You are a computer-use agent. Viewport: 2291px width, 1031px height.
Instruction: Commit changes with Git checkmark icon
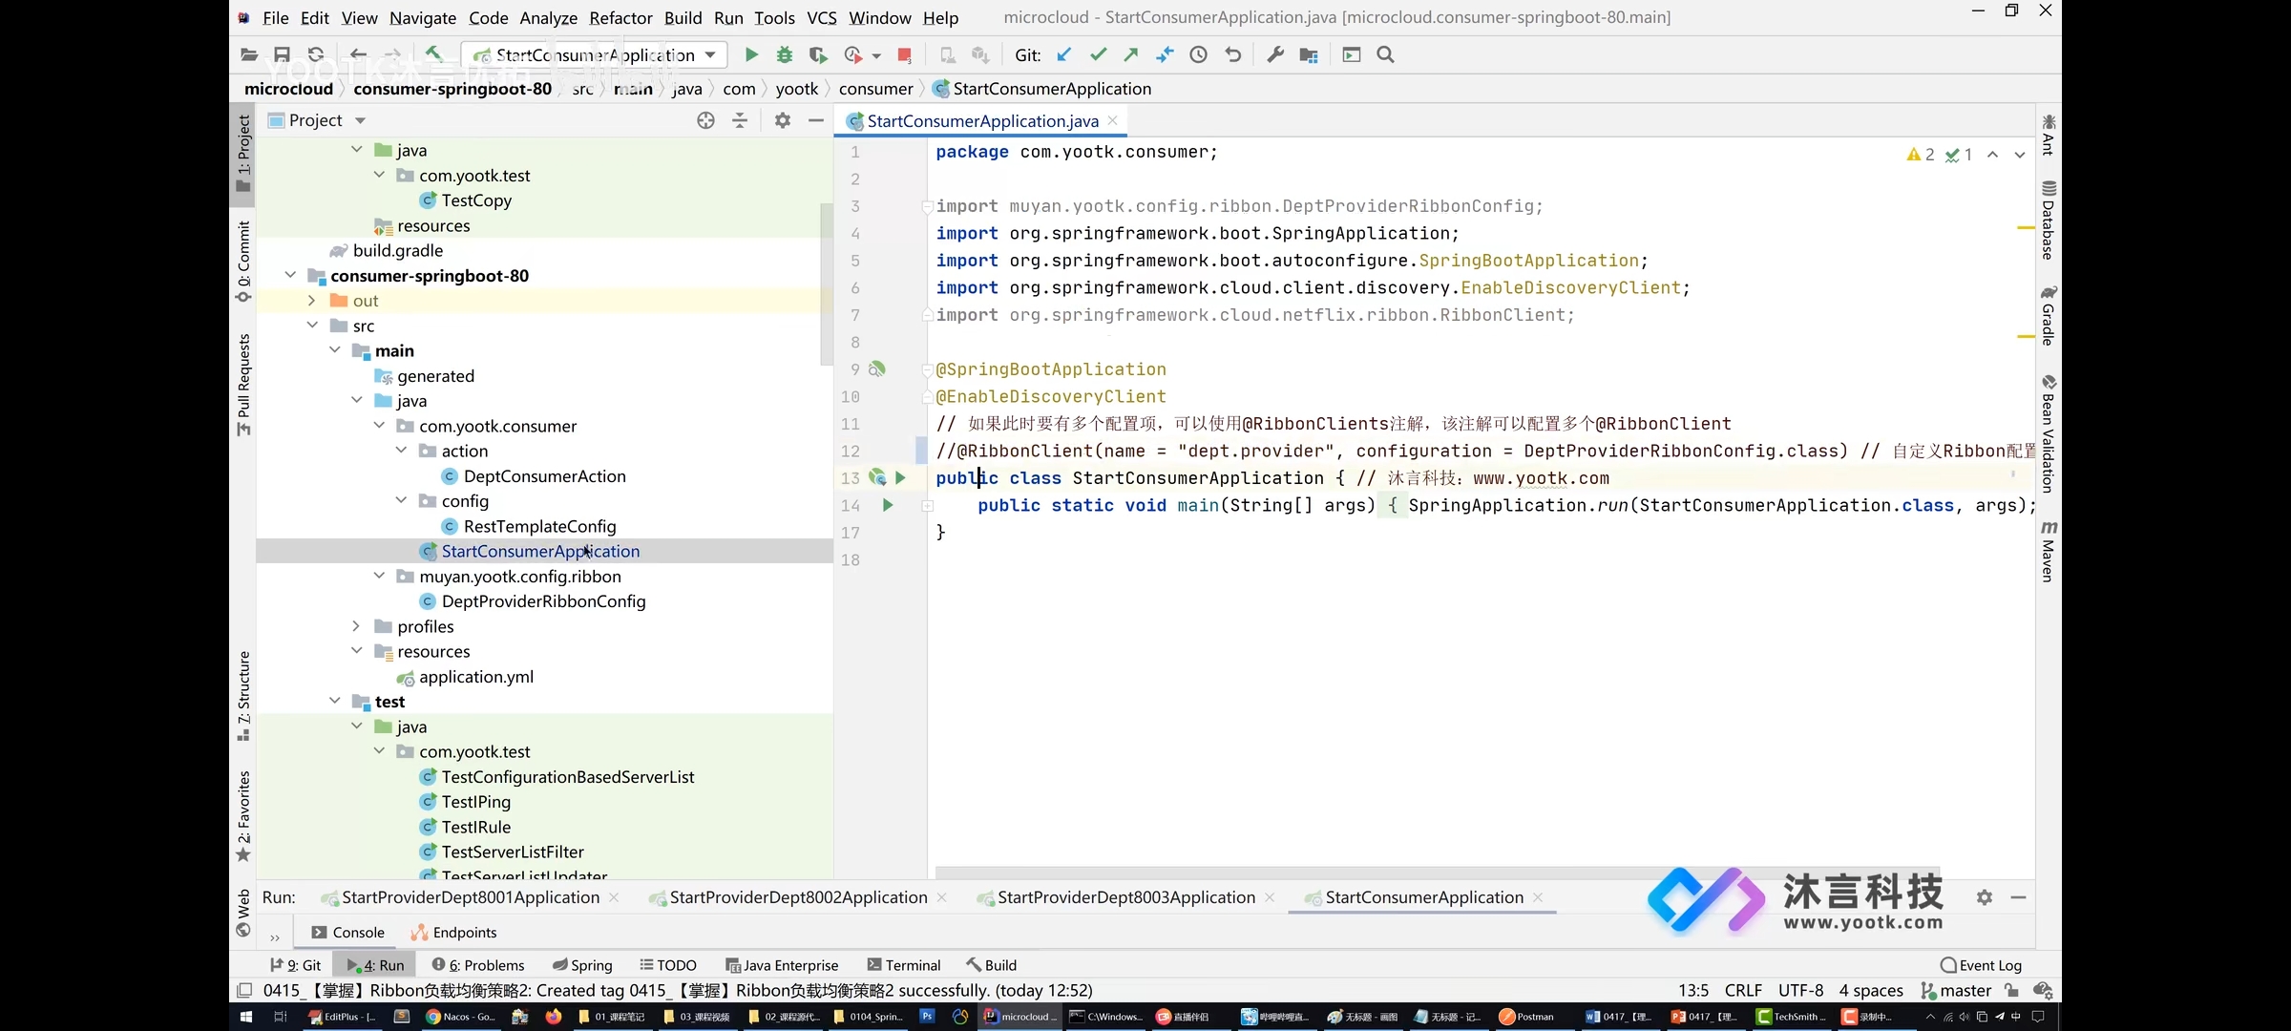coord(1099,55)
